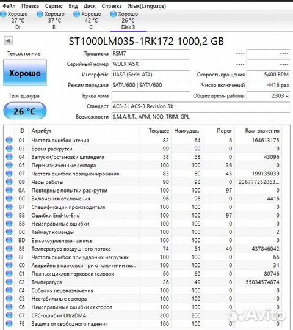Click status icon for attribute 09

(9, 182)
